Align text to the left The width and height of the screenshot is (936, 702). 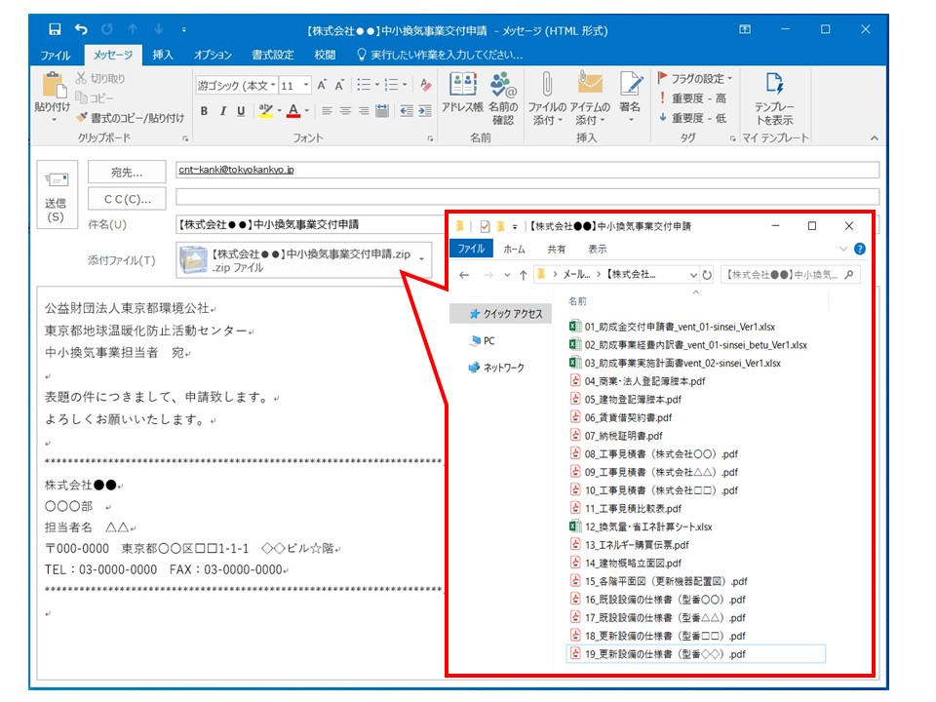coord(327,111)
